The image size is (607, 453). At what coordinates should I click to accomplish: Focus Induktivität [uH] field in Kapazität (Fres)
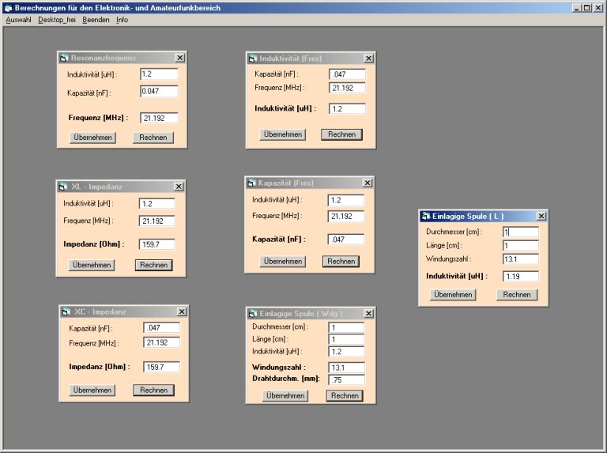point(345,200)
